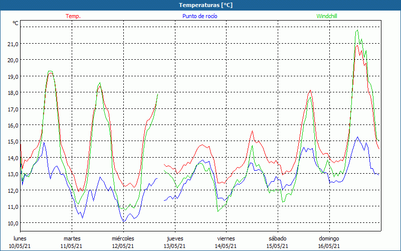Click the date 12/05/21
Image resolution: width=401 pixels, height=251 pixels.
click(x=123, y=246)
